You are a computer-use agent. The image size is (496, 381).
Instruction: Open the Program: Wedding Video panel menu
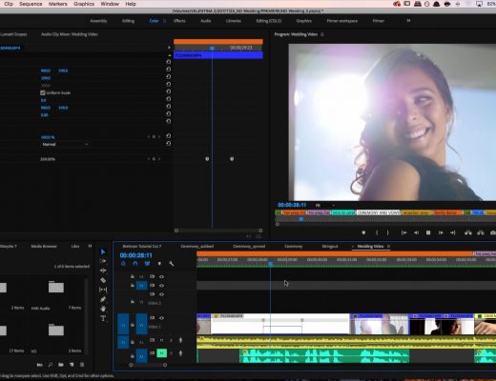click(322, 34)
